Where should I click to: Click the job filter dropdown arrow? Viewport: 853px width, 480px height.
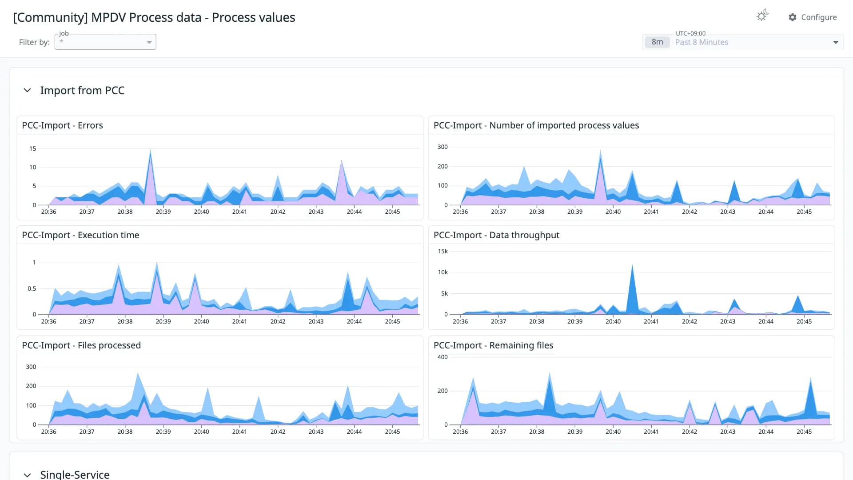149,42
